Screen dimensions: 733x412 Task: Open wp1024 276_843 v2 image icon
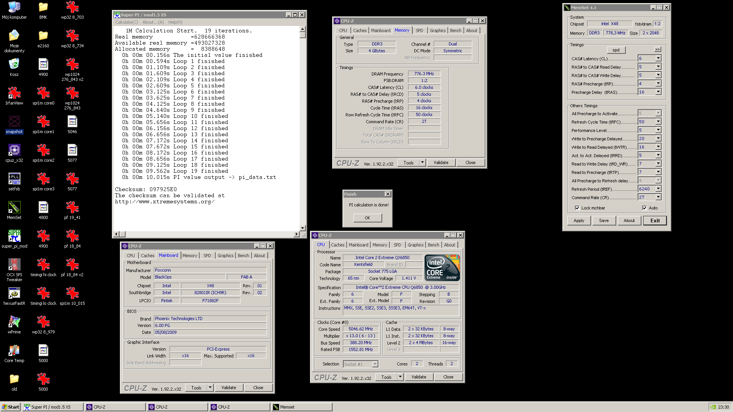72,69
